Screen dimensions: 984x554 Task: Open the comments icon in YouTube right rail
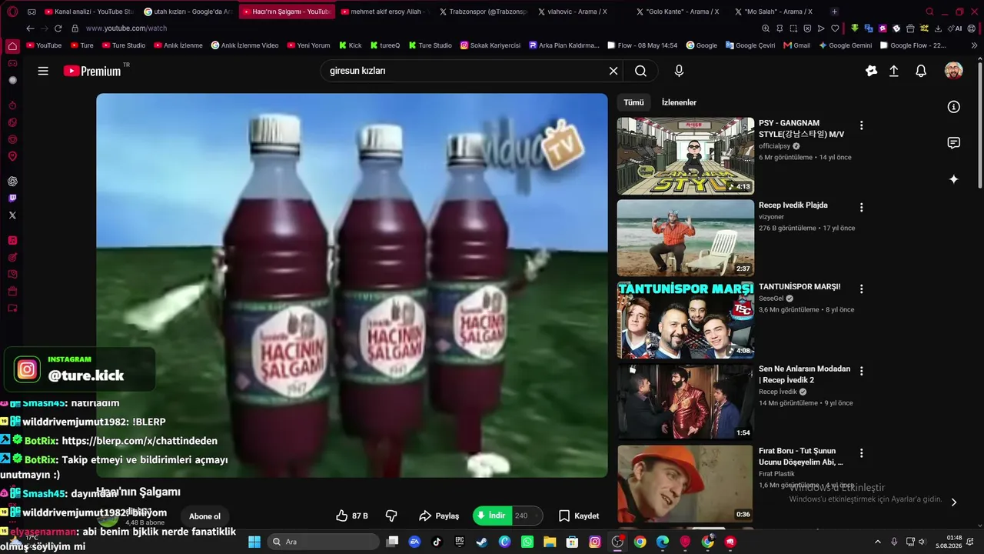[954, 143]
